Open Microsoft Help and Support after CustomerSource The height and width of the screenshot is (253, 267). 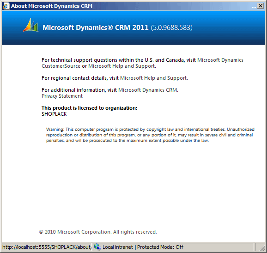point(121,66)
